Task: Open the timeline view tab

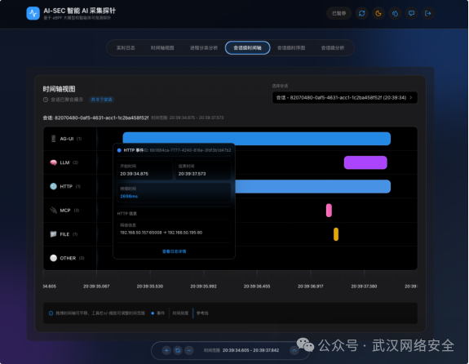Action: [162, 48]
